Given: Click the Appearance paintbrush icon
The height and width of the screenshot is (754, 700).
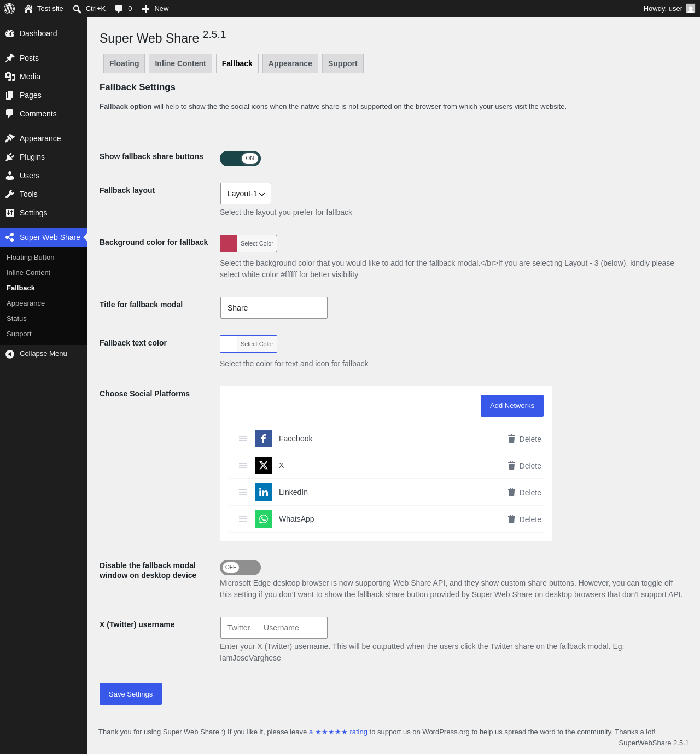Looking at the screenshot, I should coord(10,138).
